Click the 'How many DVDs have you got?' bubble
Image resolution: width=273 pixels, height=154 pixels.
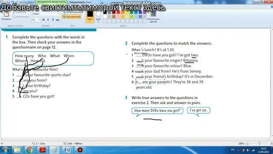pos(157,110)
